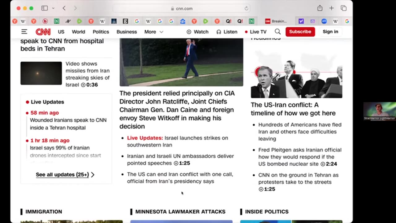This screenshot has width=396, height=223.
Task: Open the Live Updates heading in sidebar box
Action: click(x=47, y=102)
